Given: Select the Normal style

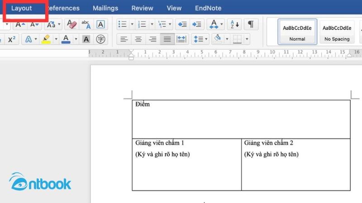Looking at the screenshot, I should [x=297, y=32].
